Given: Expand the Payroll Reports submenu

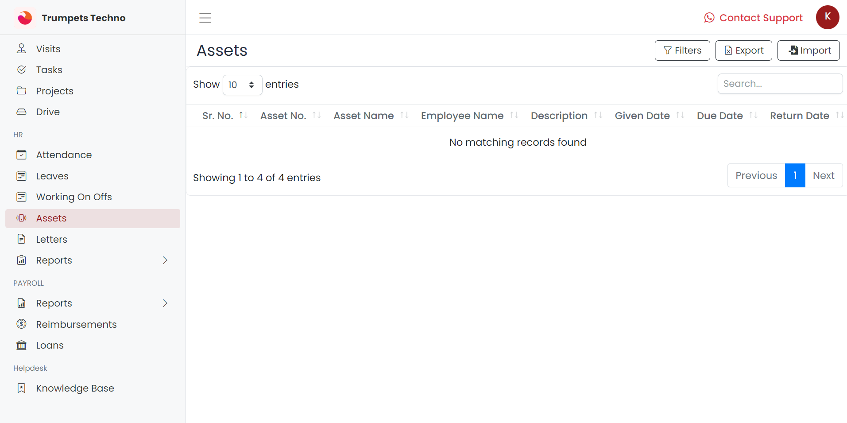Looking at the screenshot, I should 165,303.
